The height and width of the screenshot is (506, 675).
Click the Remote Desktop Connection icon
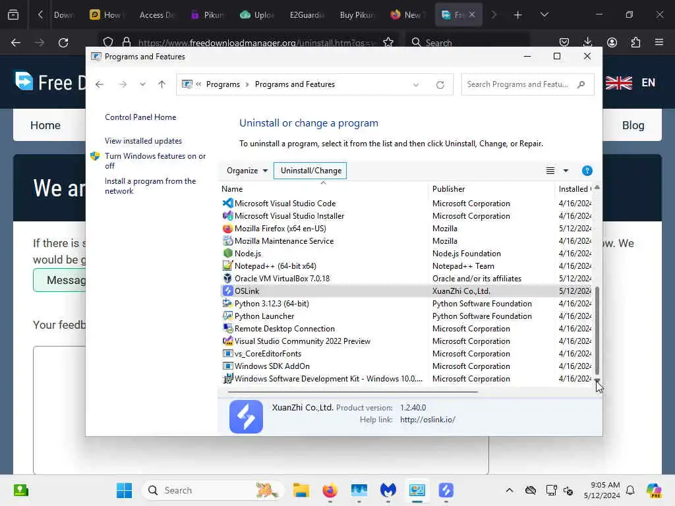pos(227,328)
